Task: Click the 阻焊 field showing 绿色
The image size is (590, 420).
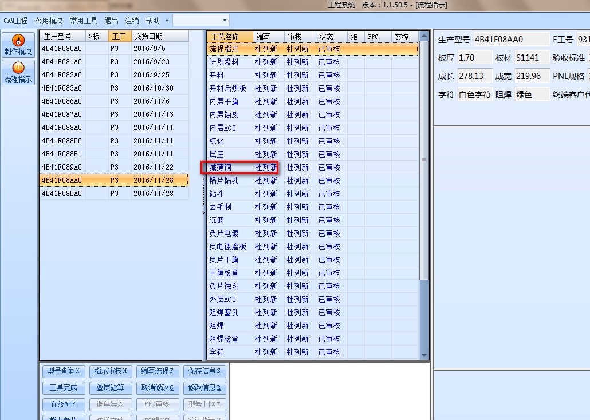Action: pyautogui.click(x=532, y=95)
